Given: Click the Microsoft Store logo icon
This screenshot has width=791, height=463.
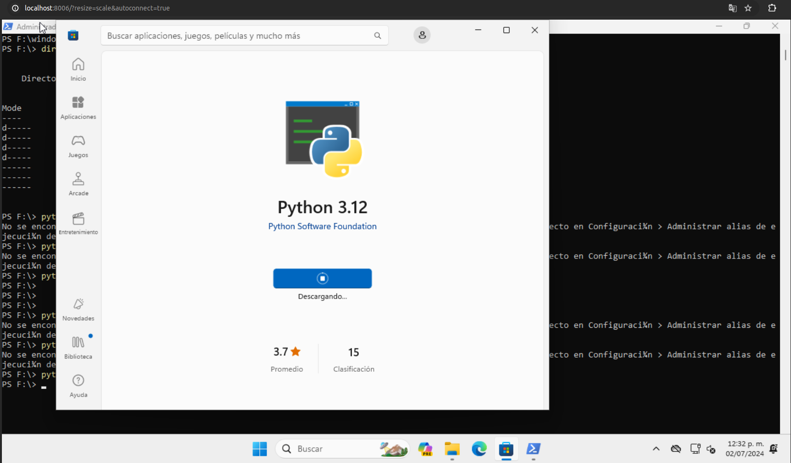Looking at the screenshot, I should click(x=73, y=35).
